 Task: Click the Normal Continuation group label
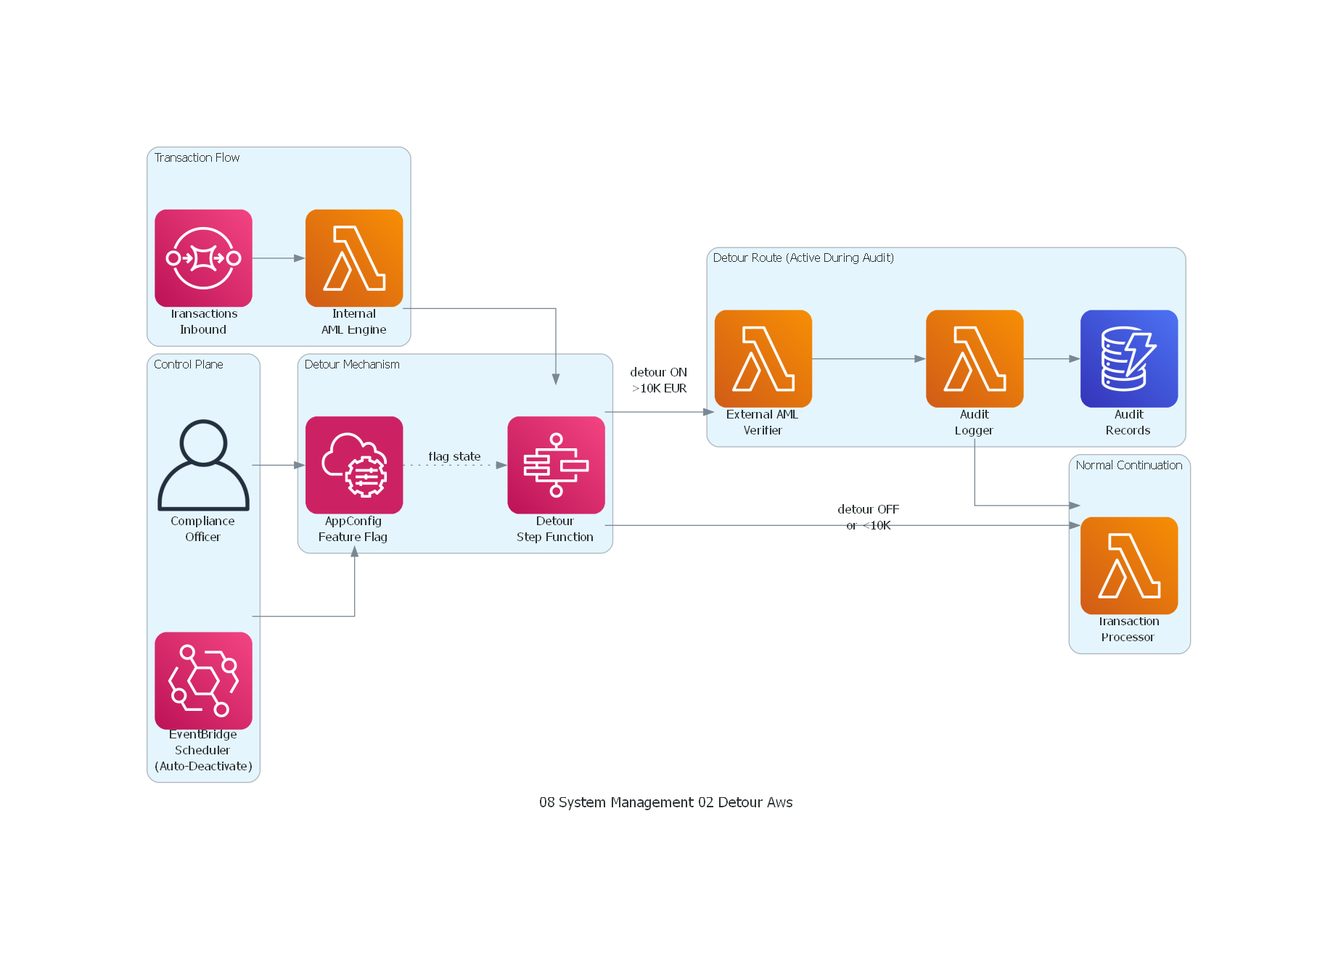coord(1128,465)
